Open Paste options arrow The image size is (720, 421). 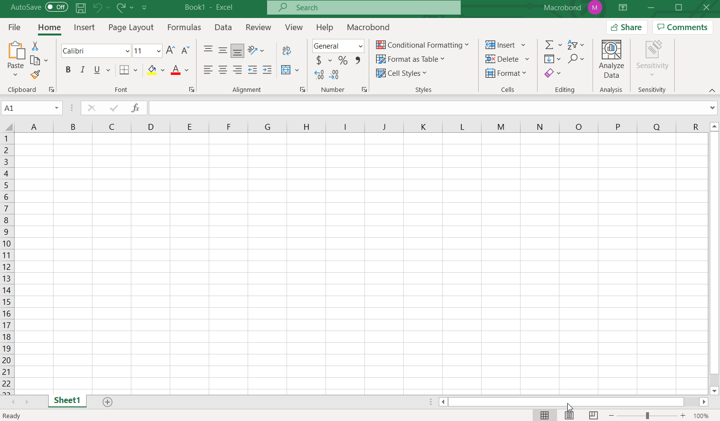[16, 75]
